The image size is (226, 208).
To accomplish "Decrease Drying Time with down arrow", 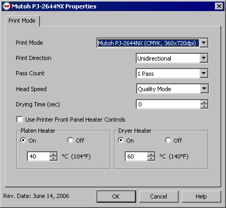I will (x=204, y=106).
